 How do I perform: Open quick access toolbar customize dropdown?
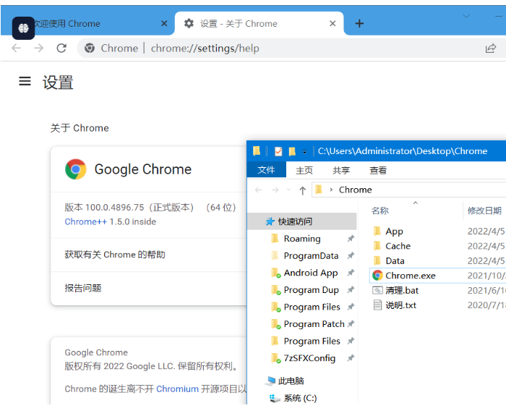[304, 151]
